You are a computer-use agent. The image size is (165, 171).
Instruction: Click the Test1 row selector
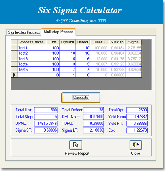(14, 48)
